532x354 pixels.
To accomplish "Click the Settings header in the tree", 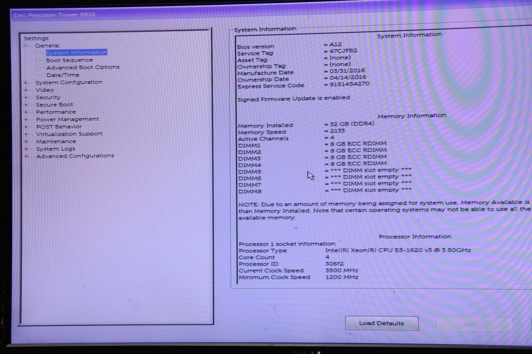I will click(x=36, y=38).
